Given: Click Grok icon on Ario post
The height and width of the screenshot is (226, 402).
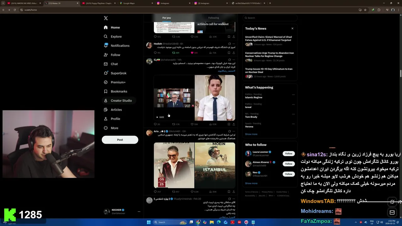Looking at the screenshot, I should pyautogui.click(x=230, y=131).
